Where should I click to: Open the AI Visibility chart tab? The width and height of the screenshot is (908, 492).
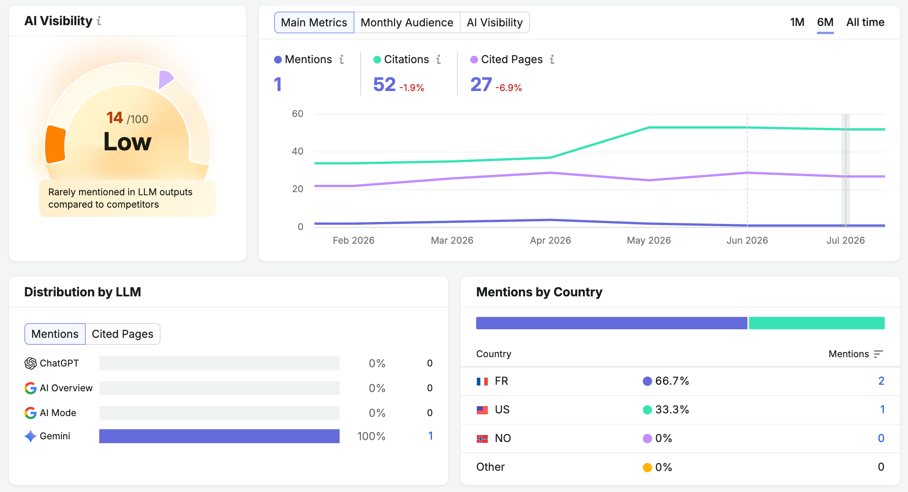tap(495, 22)
